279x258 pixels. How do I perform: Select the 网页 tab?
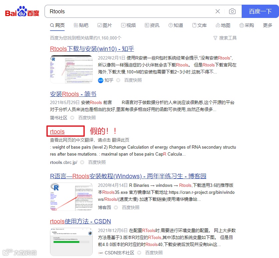[x=57, y=25]
